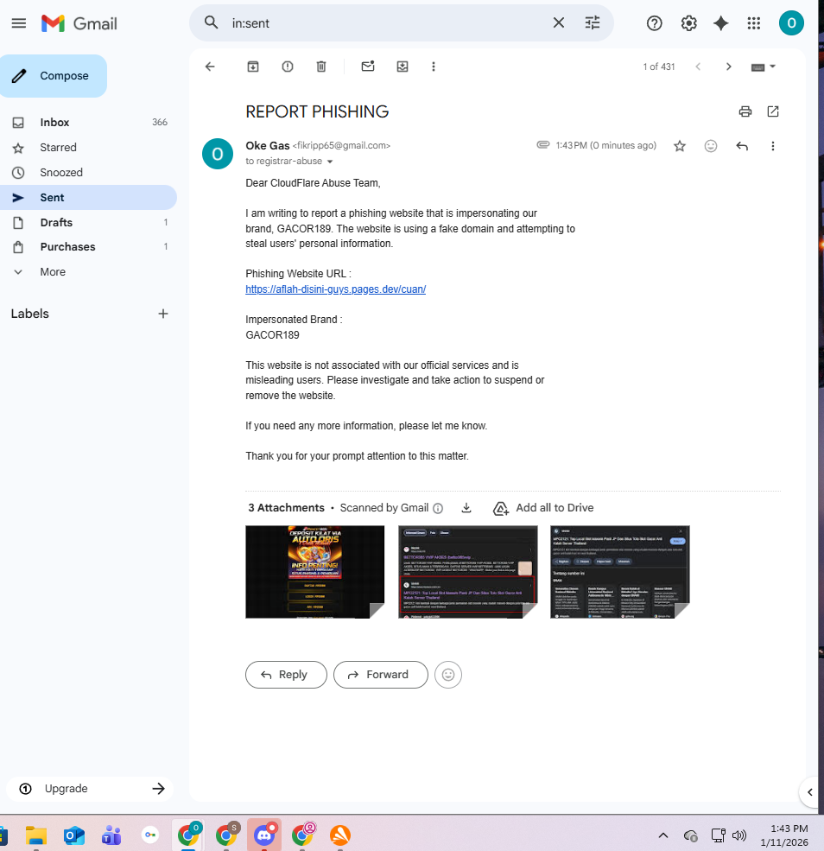Open the email in a new window
Viewport: 824px width, 851px height.
pyautogui.click(x=773, y=111)
